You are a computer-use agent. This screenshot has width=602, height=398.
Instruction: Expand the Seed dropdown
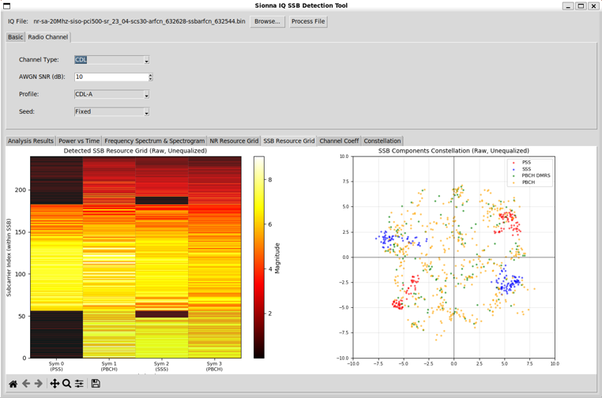[111, 112]
